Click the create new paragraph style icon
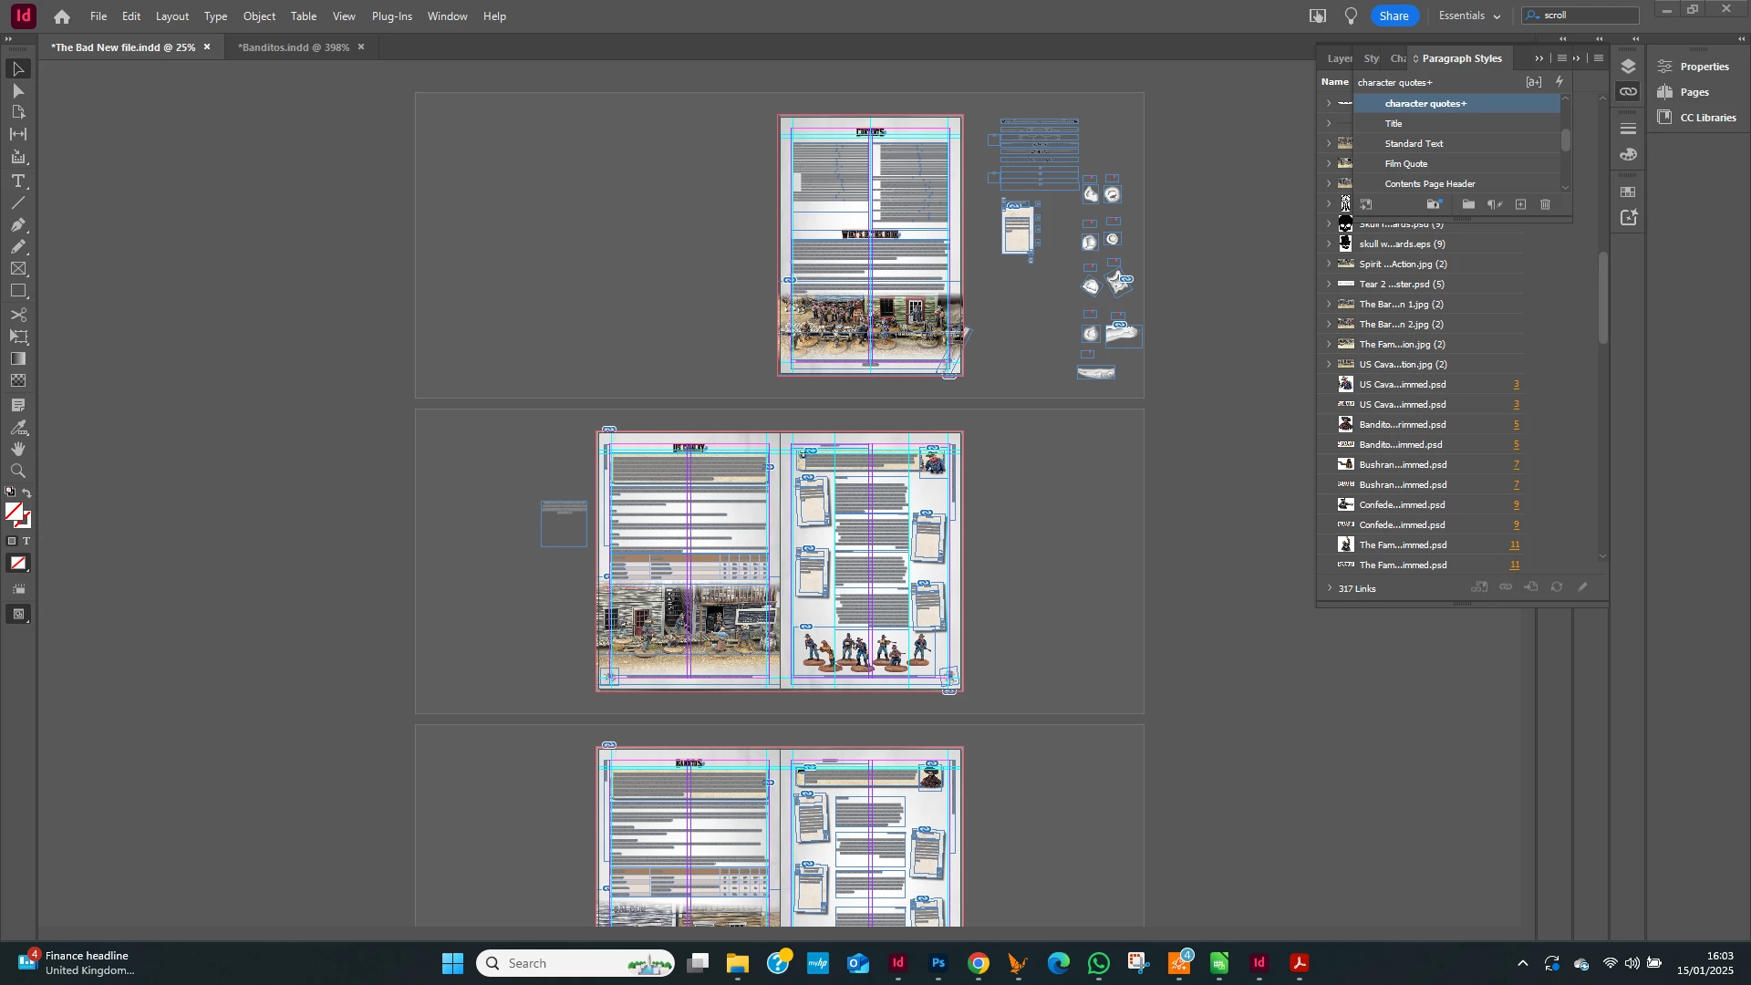Image resolution: width=1751 pixels, height=985 pixels. pos(1520,204)
